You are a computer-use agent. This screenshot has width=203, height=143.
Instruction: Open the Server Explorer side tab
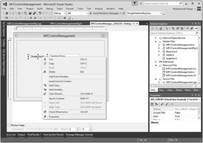pyautogui.click(x=4, y=29)
